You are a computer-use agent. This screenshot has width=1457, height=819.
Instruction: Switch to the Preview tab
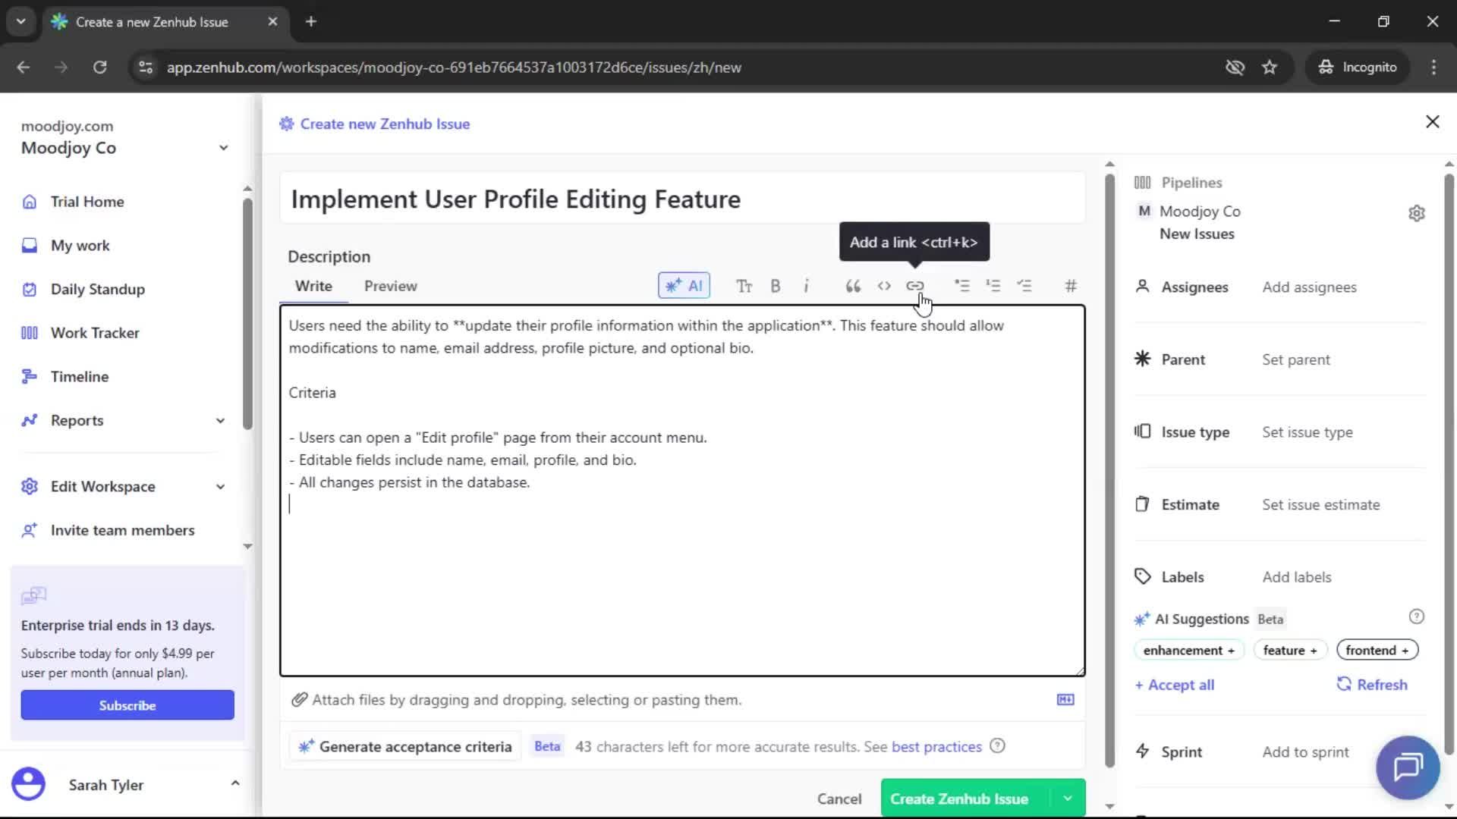(x=390, y=286)
